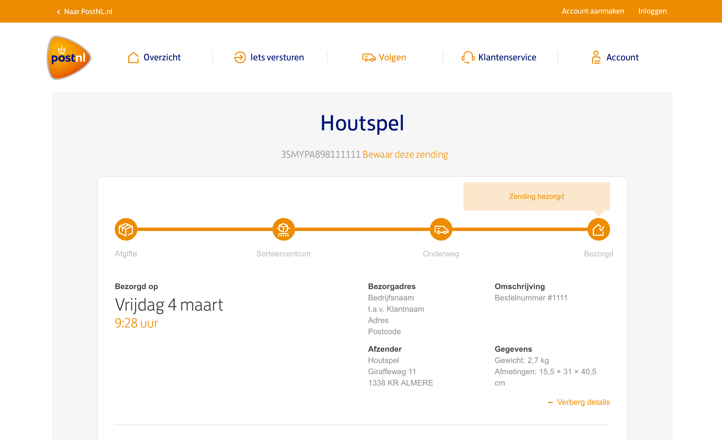Click the Gegevens heading

pos(513,349)
